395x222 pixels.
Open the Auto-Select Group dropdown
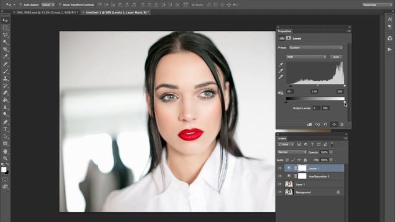click(x=48, y=5)
